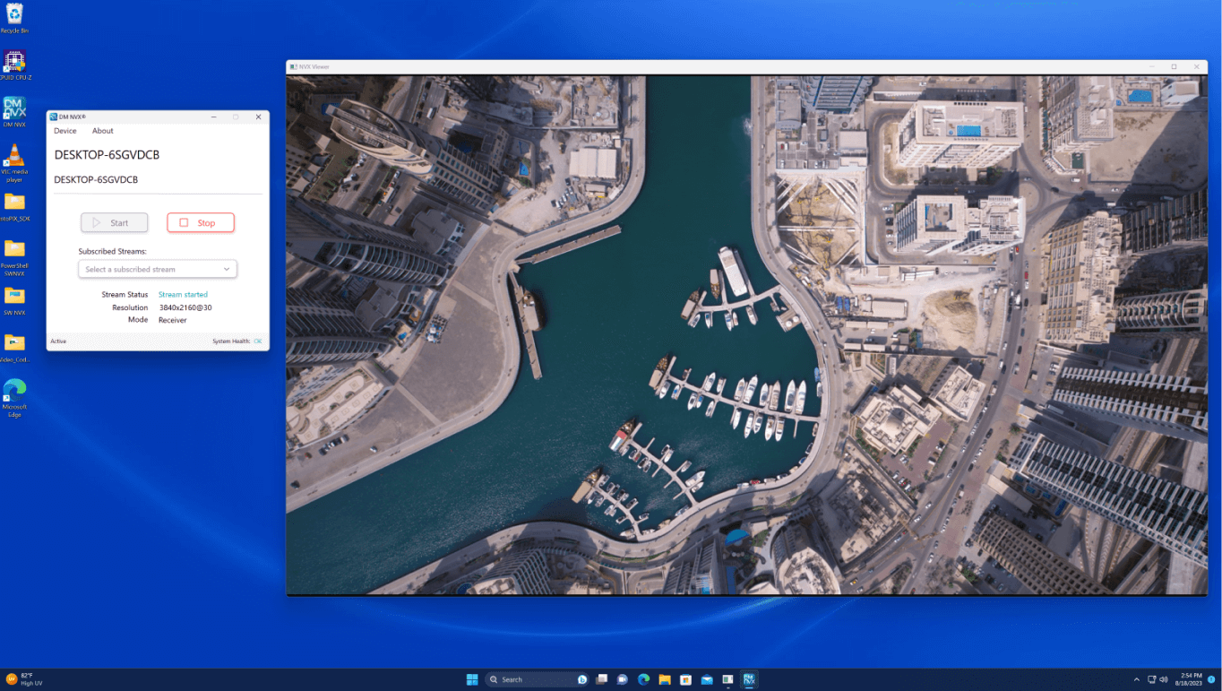Open the Recycle Bin
Image resolution: width=1222 pixels, height=691 pixels.
(x=14, y=16)
